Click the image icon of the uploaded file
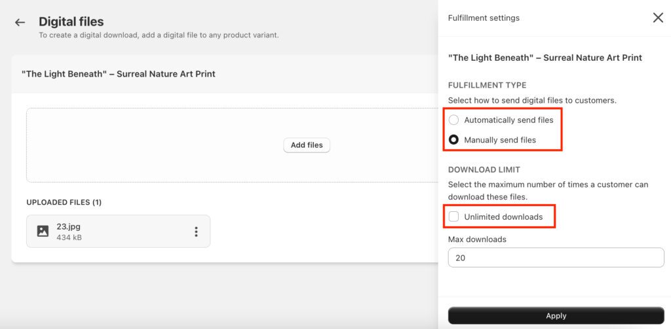 43,232
